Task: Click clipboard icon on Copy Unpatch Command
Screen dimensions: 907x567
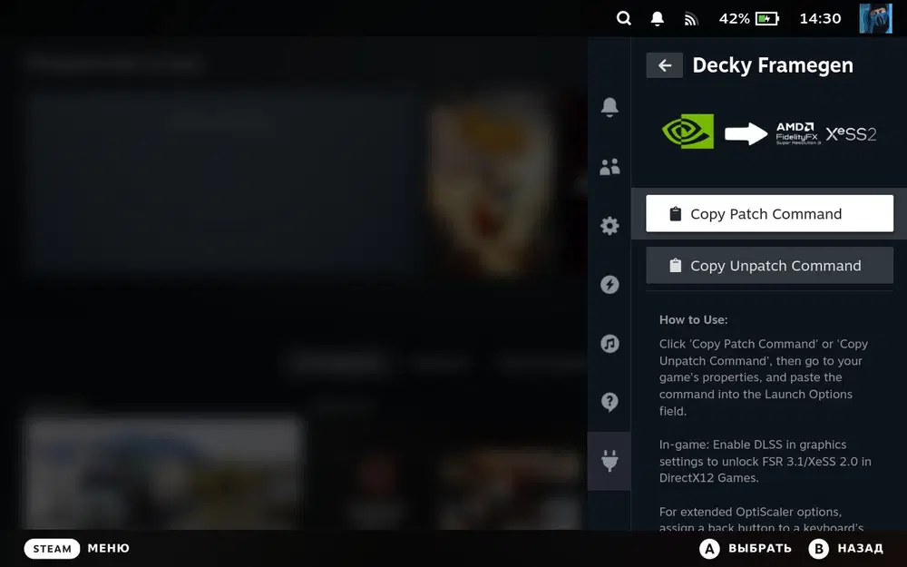Action: click(675, 266)
